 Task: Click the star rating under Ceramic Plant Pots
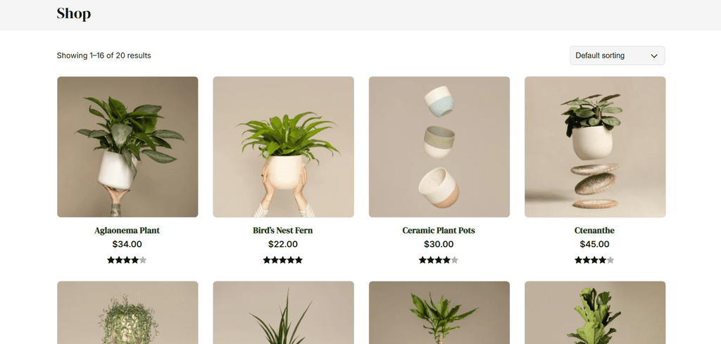[439, 260]
